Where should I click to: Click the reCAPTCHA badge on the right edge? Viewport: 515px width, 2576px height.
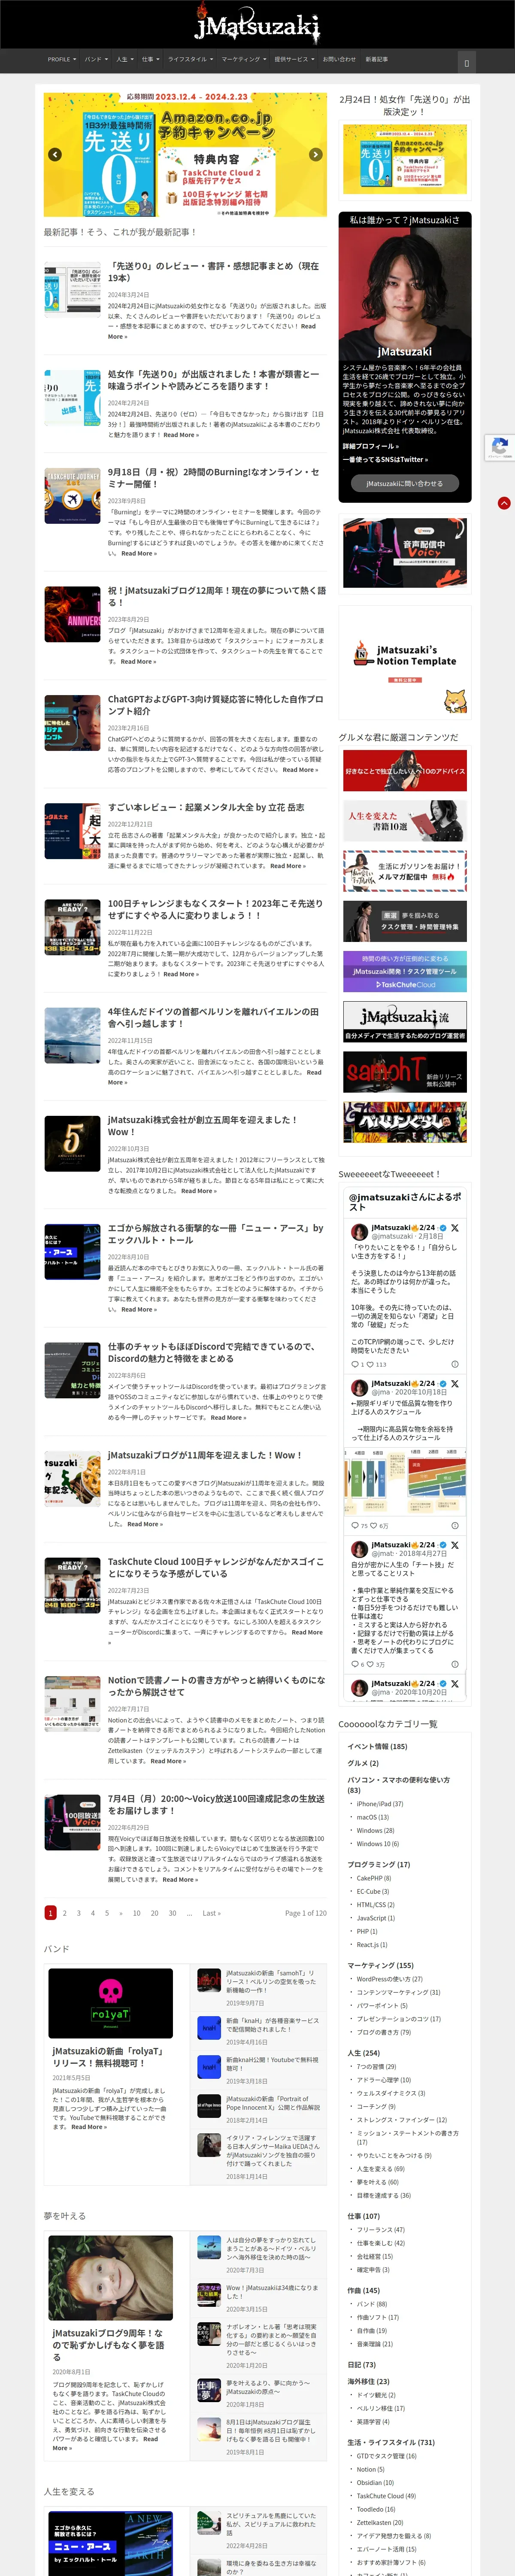pos(500,448)
